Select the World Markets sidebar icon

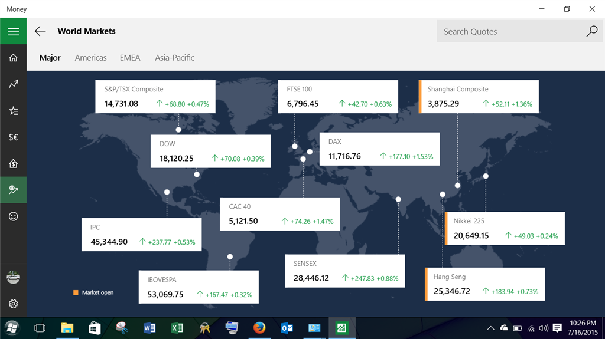(13, 190)
